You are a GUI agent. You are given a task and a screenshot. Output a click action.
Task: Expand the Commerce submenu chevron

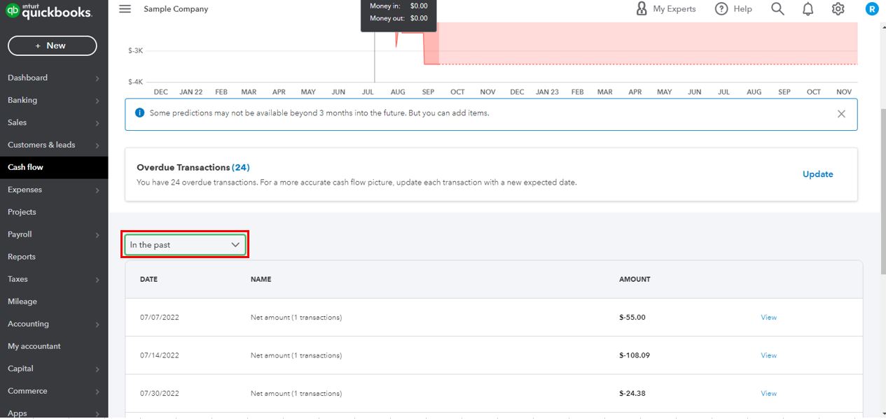point(97,392)
